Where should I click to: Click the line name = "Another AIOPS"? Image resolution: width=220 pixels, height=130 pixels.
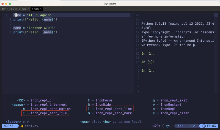click(34, 28)
